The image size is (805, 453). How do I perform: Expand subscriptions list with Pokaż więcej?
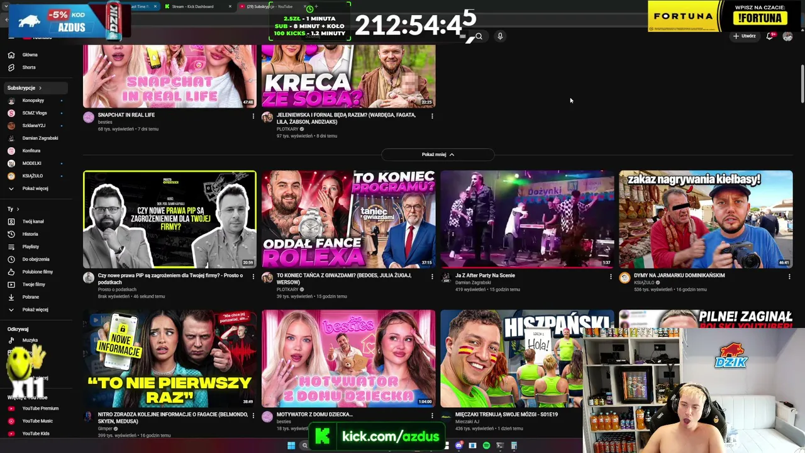35,189
